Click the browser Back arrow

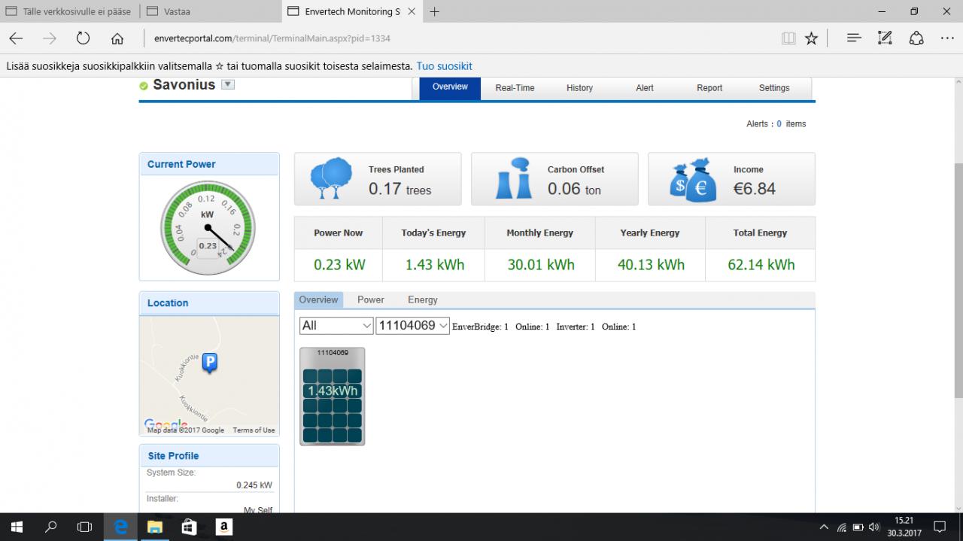pyautogui.click(x=16, y=38)
